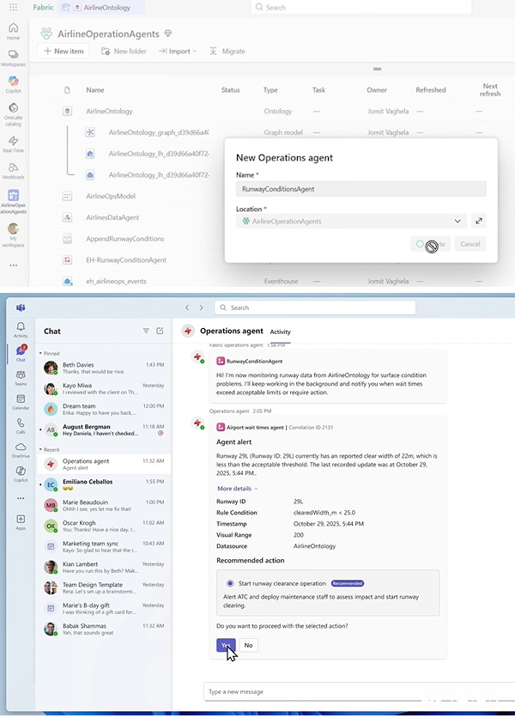This screenshot has height=718, width=515.
Task: Open the Copilot icon in Fabric sidebar
Action: [x=13, y=83]
